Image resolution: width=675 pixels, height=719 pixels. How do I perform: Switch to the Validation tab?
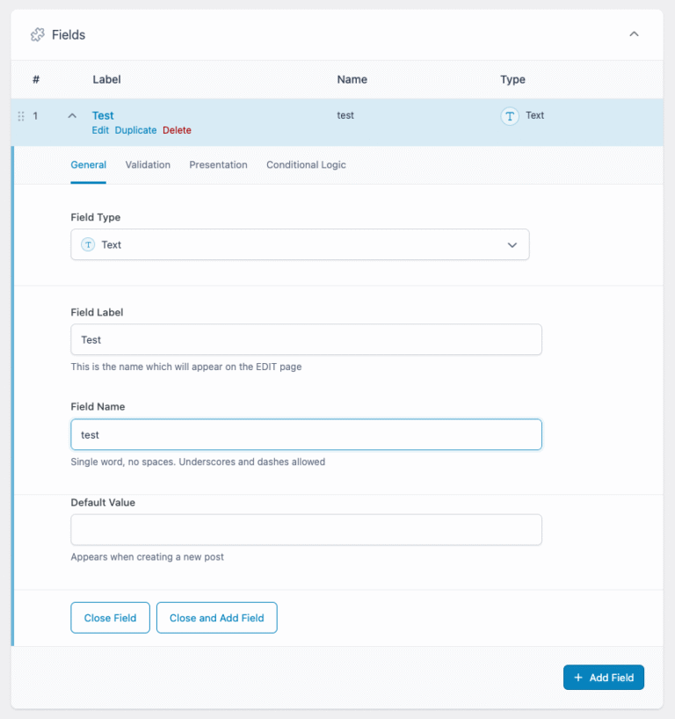148,164
